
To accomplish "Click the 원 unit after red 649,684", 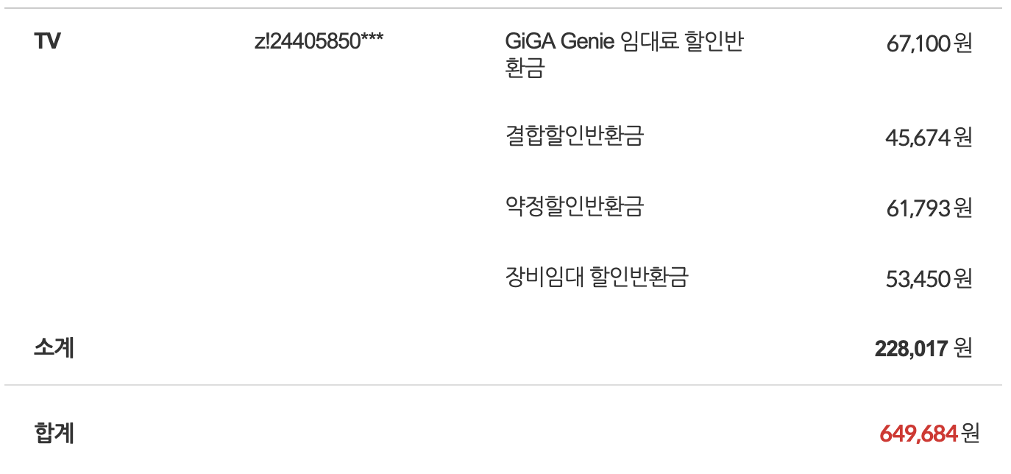I will click(971, 434).
